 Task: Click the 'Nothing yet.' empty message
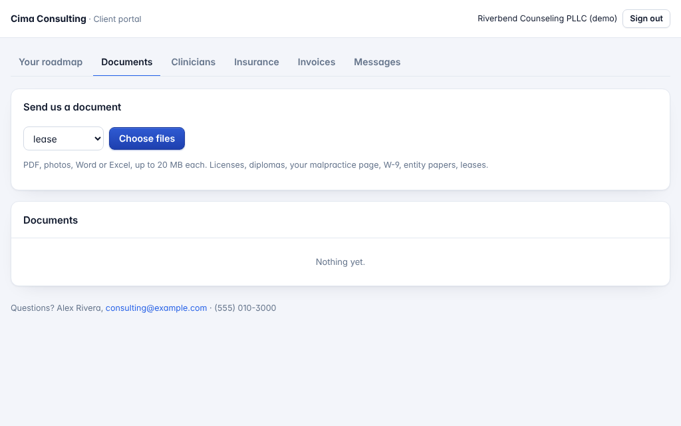click(x=340, y=262)
